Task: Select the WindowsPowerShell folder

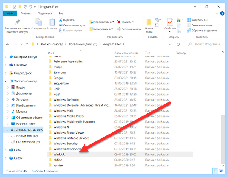Action: [120, 149]
